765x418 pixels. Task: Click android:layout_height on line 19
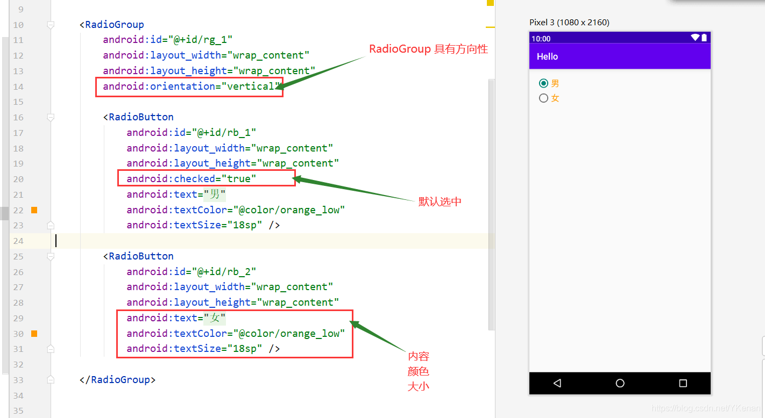pos(233,163)
